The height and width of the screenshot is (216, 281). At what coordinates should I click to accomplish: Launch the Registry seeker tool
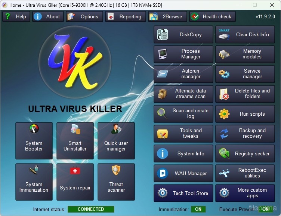pyautogui.click(x=245, y=153)
